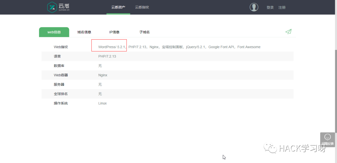Click the 数据库 row label
The width and height of the screenshot is (337, 163).
59,66
